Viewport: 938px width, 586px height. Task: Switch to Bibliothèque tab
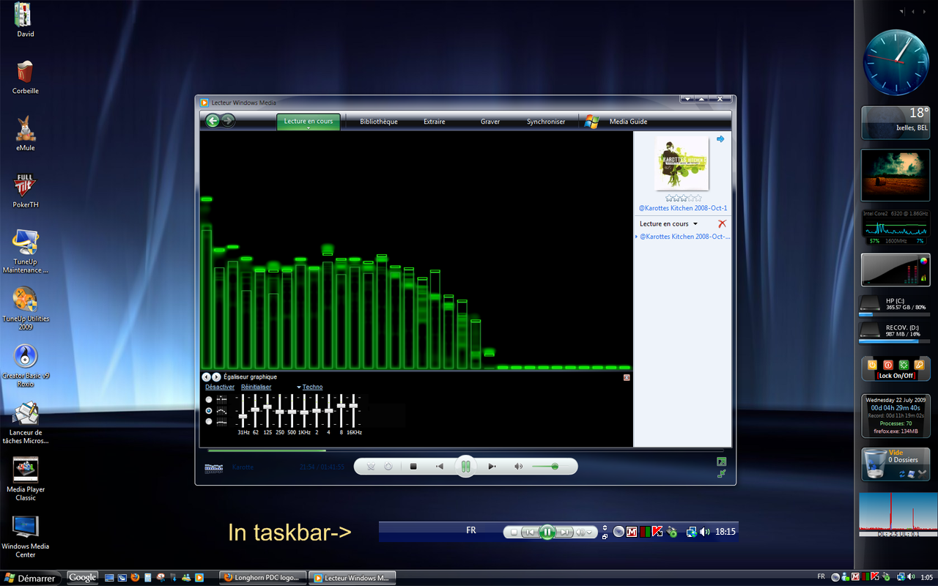(379, 122)
